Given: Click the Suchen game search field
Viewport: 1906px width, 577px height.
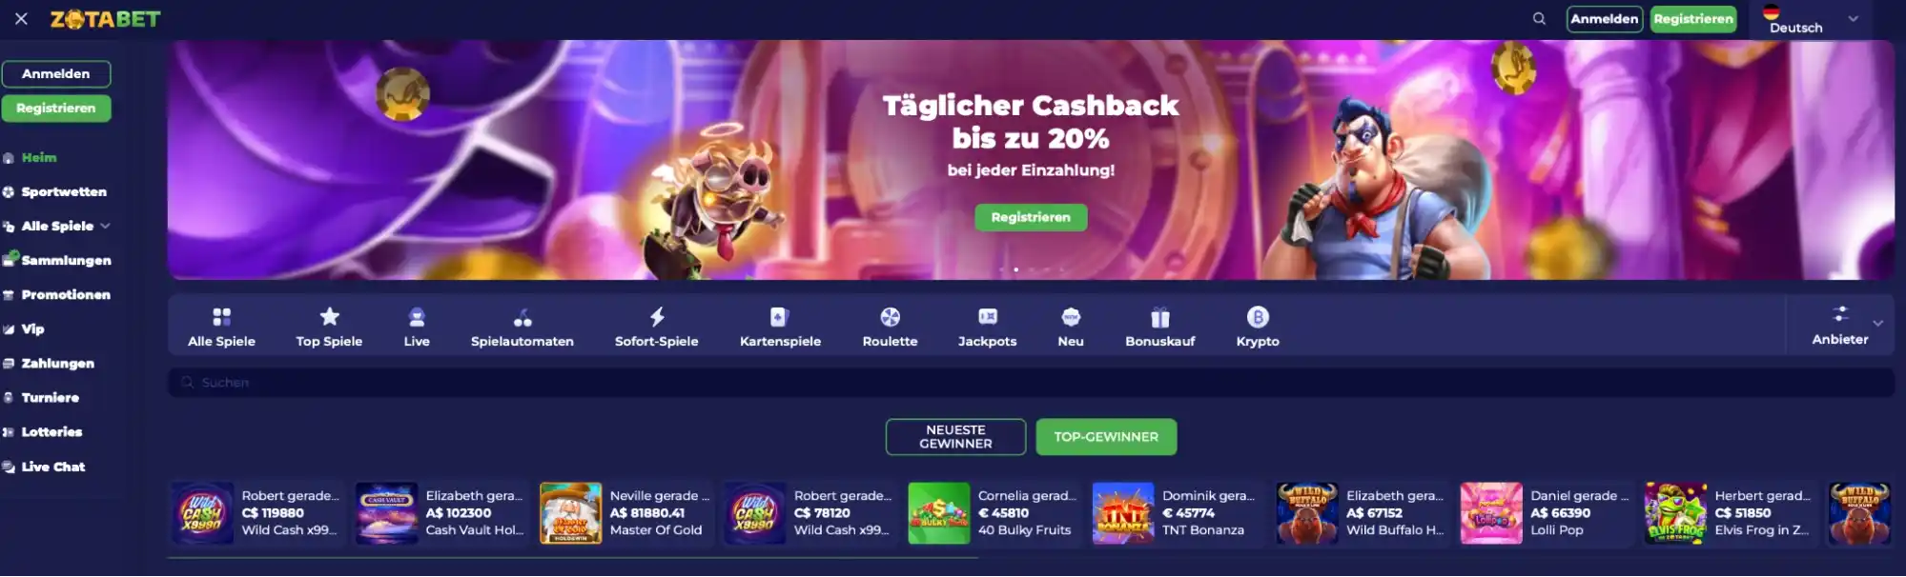Looking at the screenshot, I should pyautogui.click(x=1031, y=382).
